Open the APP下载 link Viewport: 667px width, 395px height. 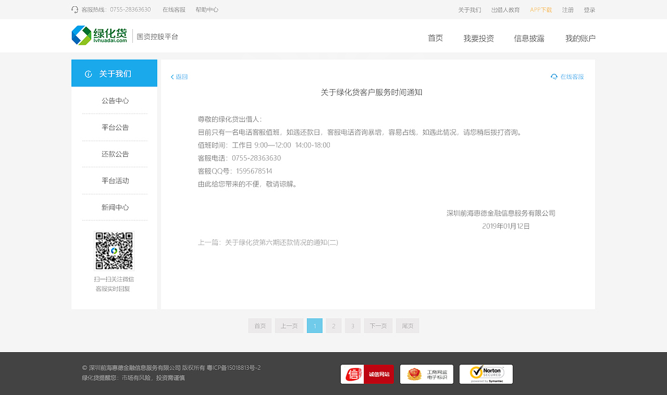coord(540,9)
